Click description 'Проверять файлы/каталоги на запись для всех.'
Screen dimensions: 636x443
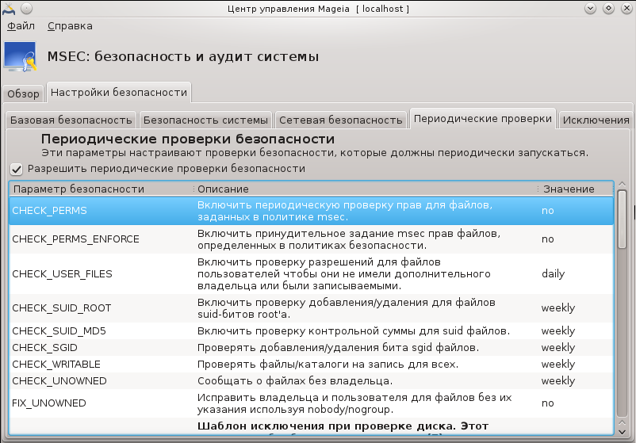(x=328, y=365)
